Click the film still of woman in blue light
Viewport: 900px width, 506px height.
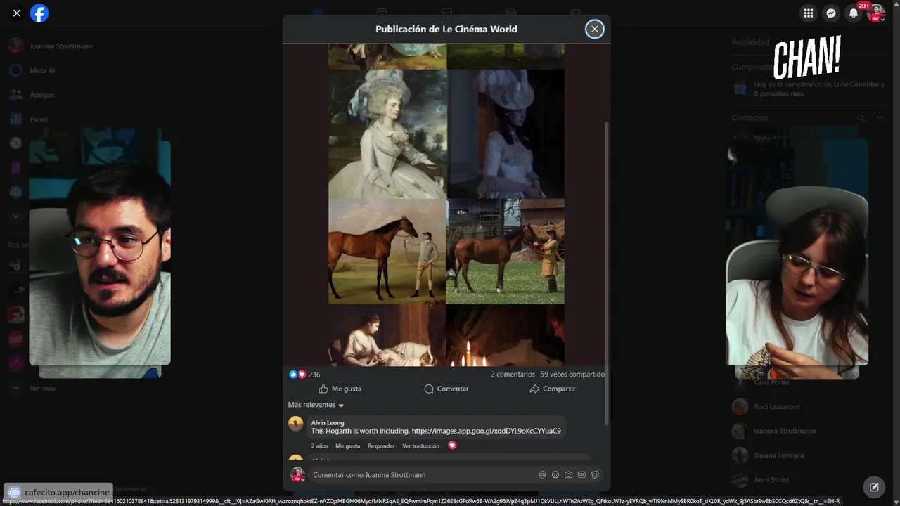pos(506,134)
